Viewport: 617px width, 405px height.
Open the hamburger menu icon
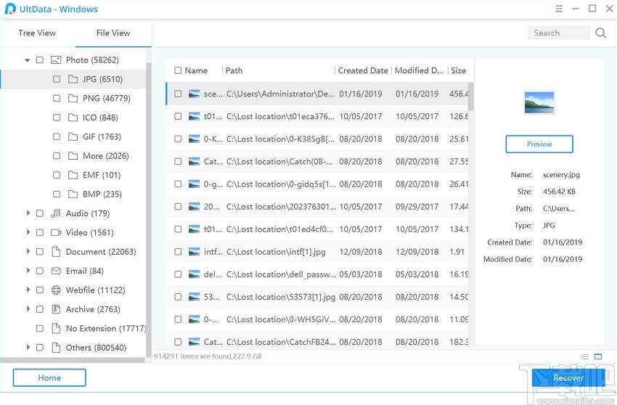pos(559,9)
